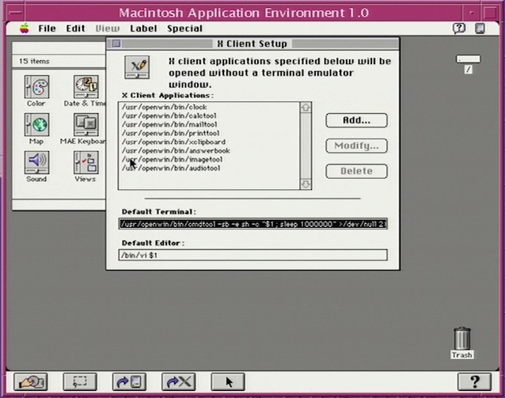505x398 pixels.
Task: Open the View menu
Action: 108,28
